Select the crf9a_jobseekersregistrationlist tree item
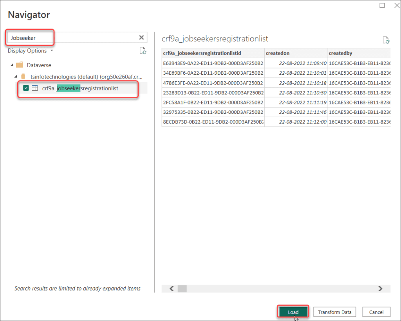The image size is (401, 321). pyautogui.click(x=80, y=88)
